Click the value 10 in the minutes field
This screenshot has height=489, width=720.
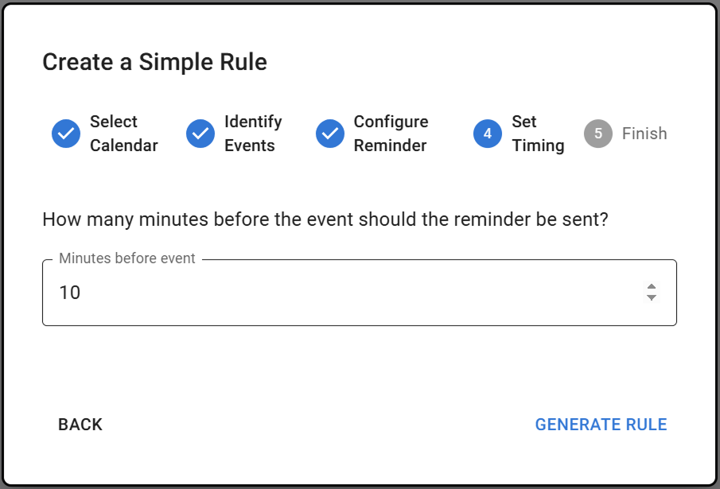click(70, 293)
